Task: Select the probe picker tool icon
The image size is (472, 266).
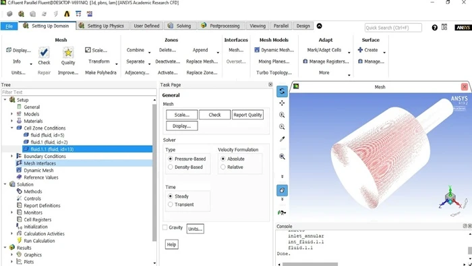Action: coord(282,139)
